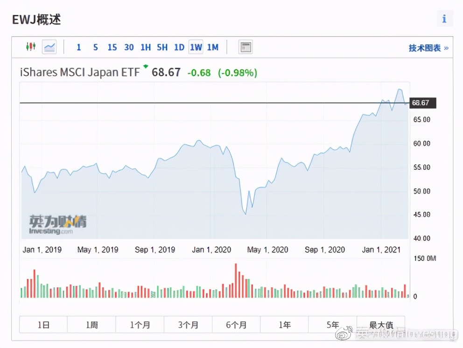Select the 5-minute interval
The width and height of the screenshot is (463, 348).
click(x=95, y=47)
